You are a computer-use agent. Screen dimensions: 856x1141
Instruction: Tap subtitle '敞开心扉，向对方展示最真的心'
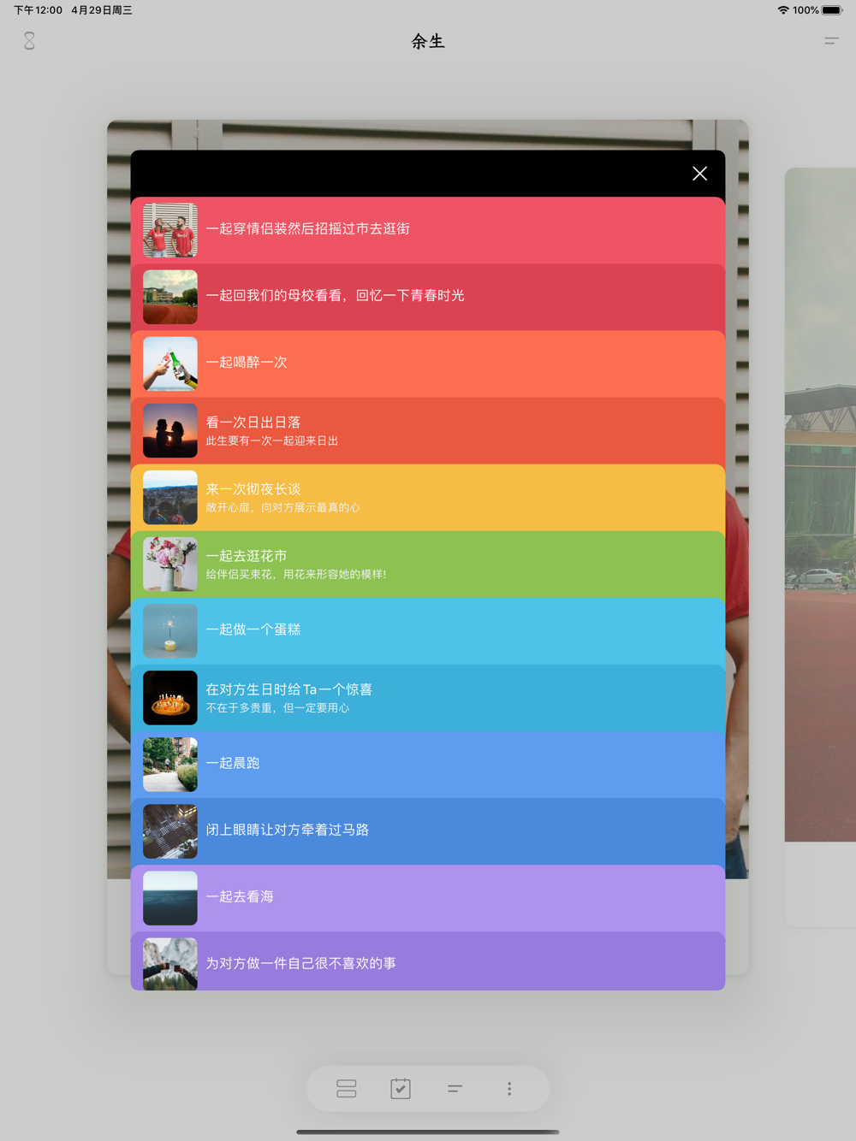pyautogui.click(x=283, y=507)
